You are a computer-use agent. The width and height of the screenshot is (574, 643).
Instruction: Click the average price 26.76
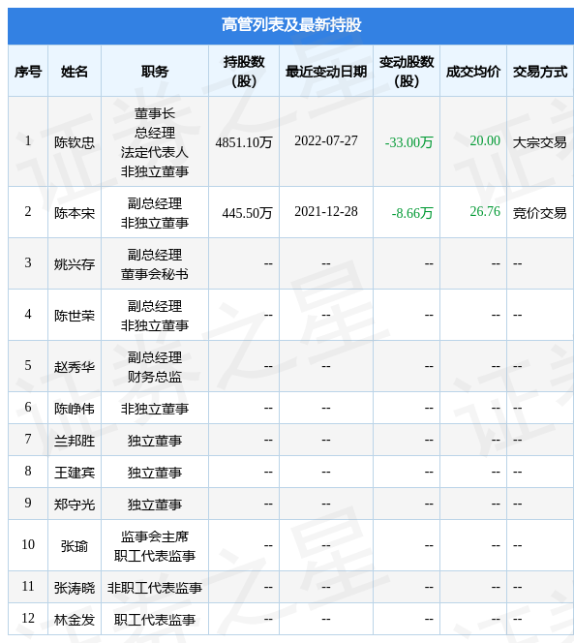coord(485,211)
